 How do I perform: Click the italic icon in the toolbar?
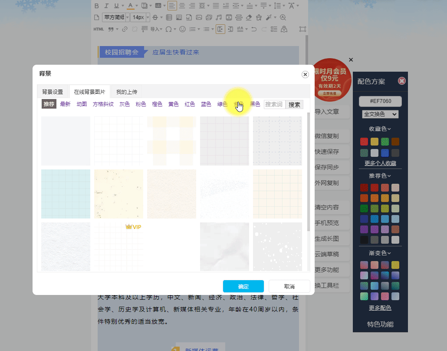click(x=106, y=6)
